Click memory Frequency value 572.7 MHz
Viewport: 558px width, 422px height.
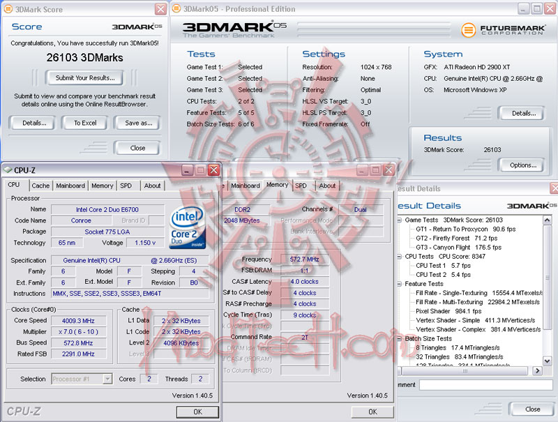pyautogui.click(x=305, y=259)
